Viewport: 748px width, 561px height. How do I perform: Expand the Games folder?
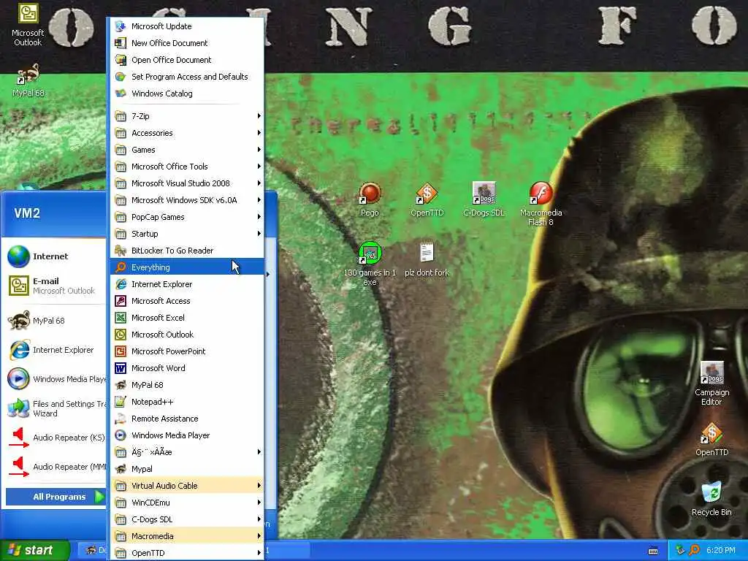tap(187, 150)
